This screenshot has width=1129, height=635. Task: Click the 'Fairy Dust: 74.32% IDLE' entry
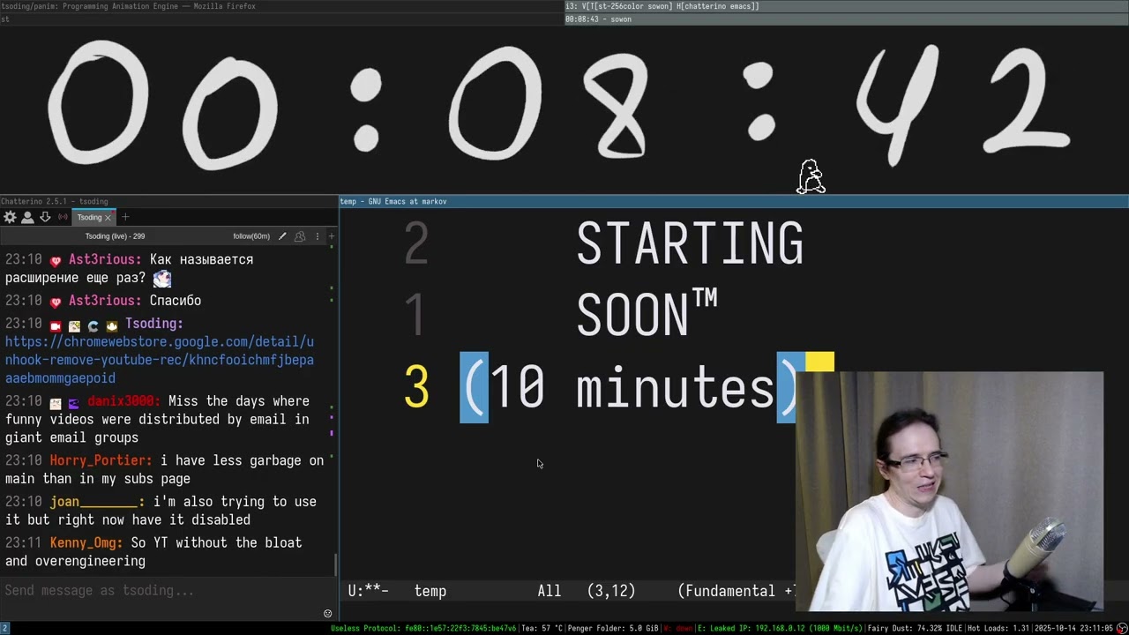[x=914, y=628]
